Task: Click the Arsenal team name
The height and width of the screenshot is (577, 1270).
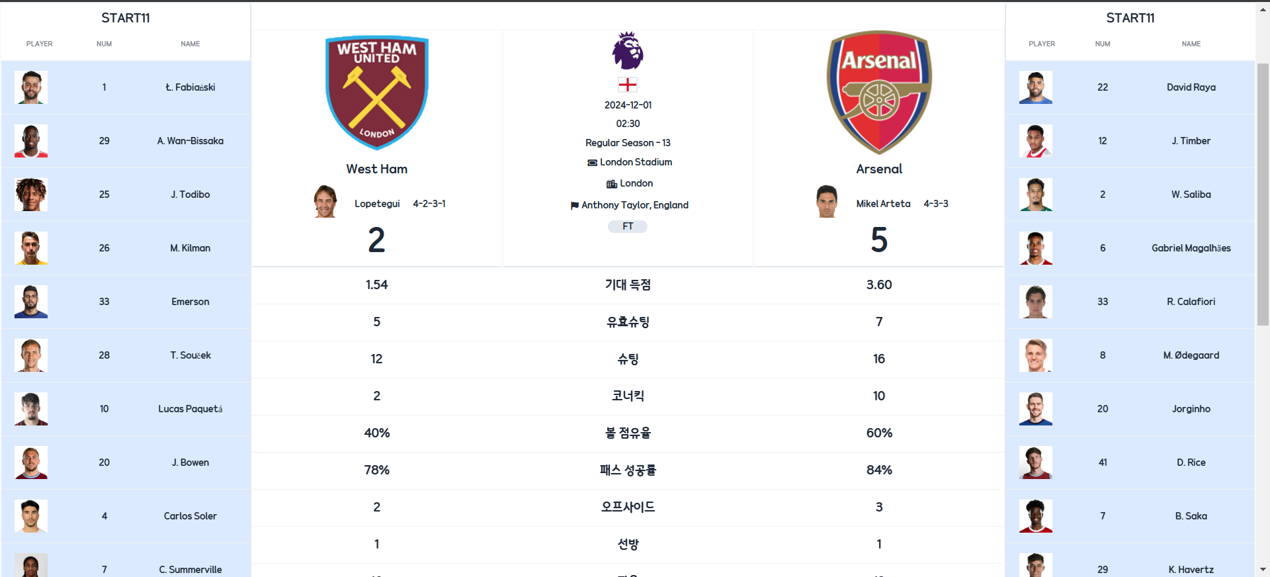Action: click(879, 169)
